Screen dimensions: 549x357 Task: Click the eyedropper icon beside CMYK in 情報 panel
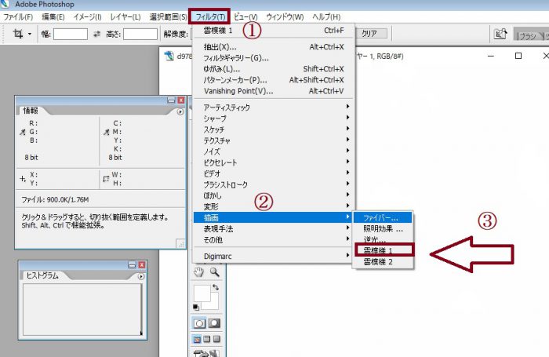(107, 132)
